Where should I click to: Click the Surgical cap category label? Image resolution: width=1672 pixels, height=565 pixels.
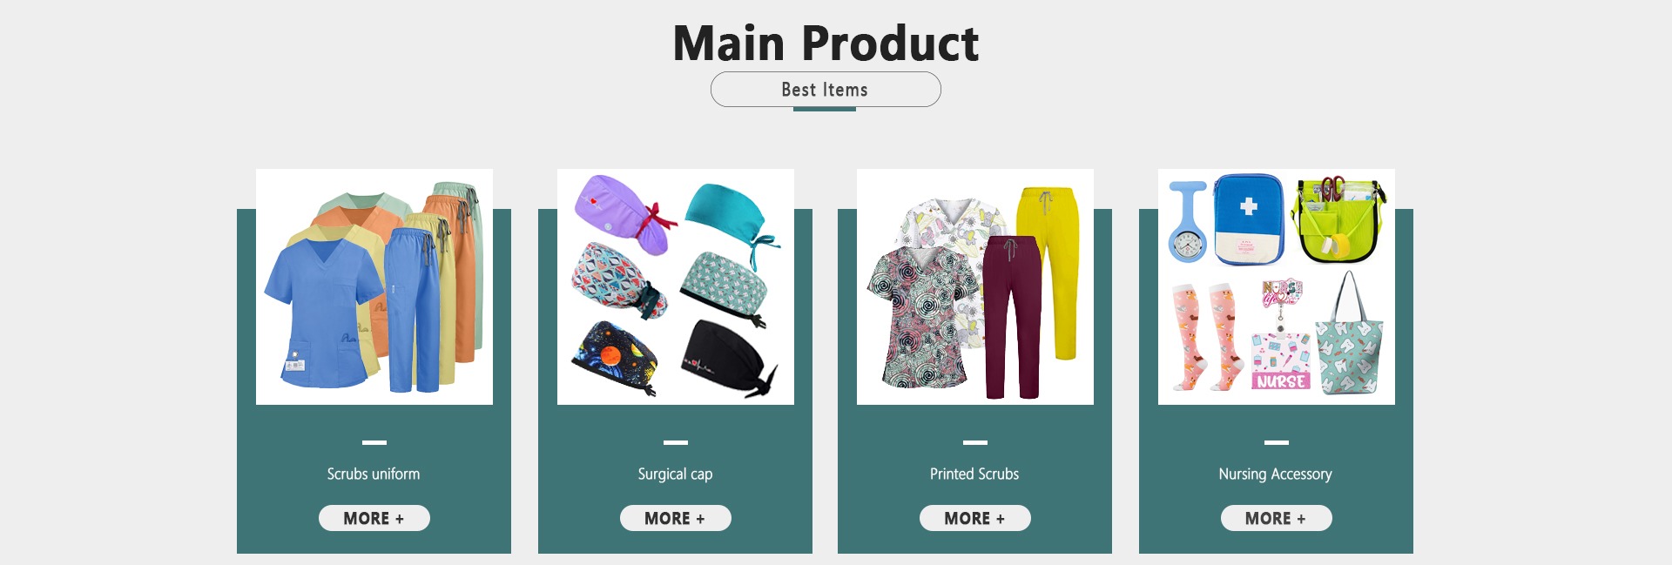(675, 474)
